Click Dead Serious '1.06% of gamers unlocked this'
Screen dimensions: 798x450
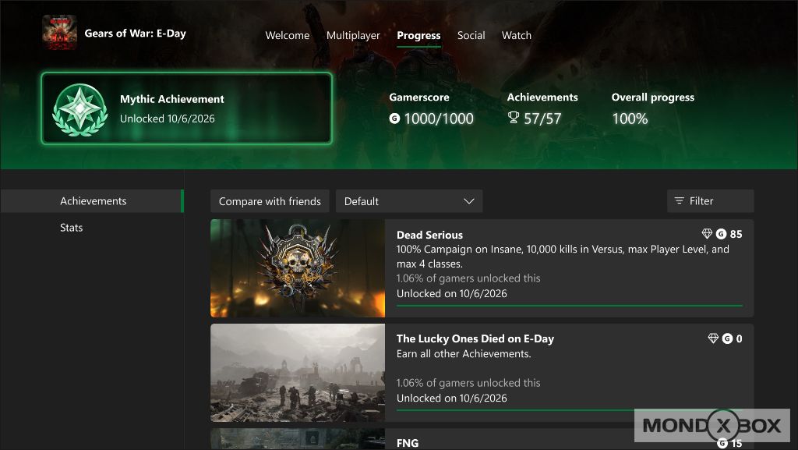click(468, 278)
